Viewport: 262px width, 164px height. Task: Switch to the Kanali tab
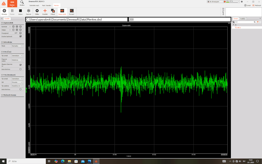[x=236, y=18]
